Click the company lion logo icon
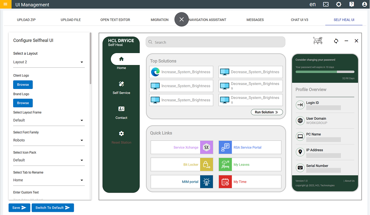Screen dimensions: 370x215 click(x=318, y=41)
